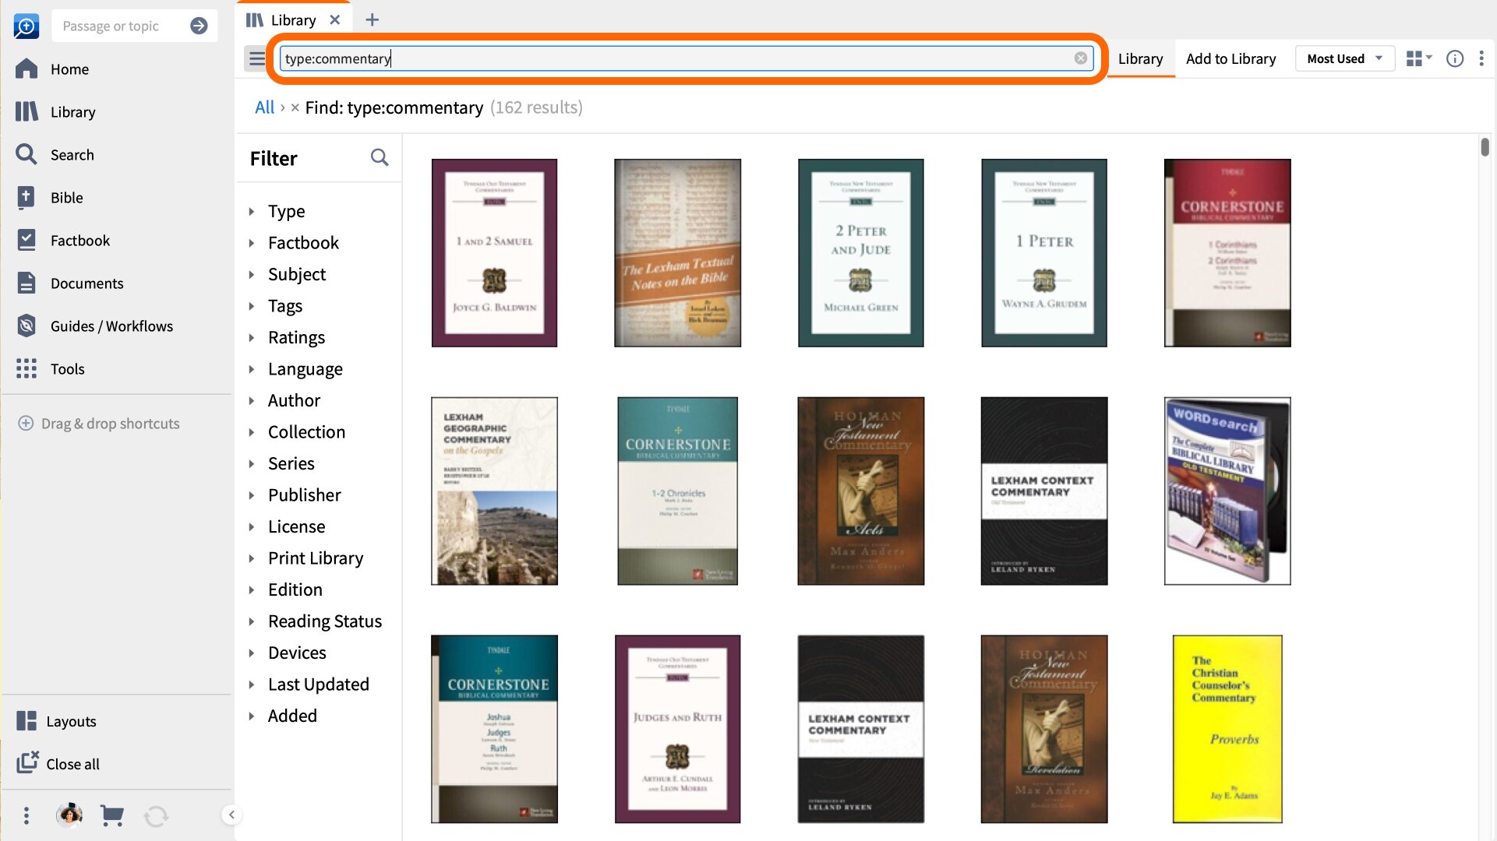
Task: Search within the Filter sidebar
Action: coord(380,157)
